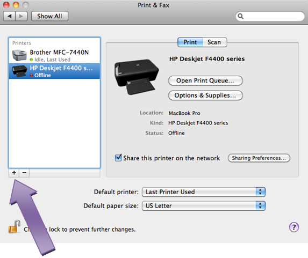The image size is (308, 258).
Task: Switch to the Print tab
Action: pos(190,42)
